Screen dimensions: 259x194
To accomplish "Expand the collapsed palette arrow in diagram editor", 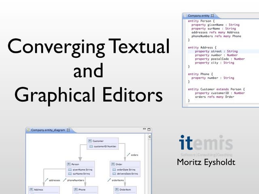I will [150, 137].
